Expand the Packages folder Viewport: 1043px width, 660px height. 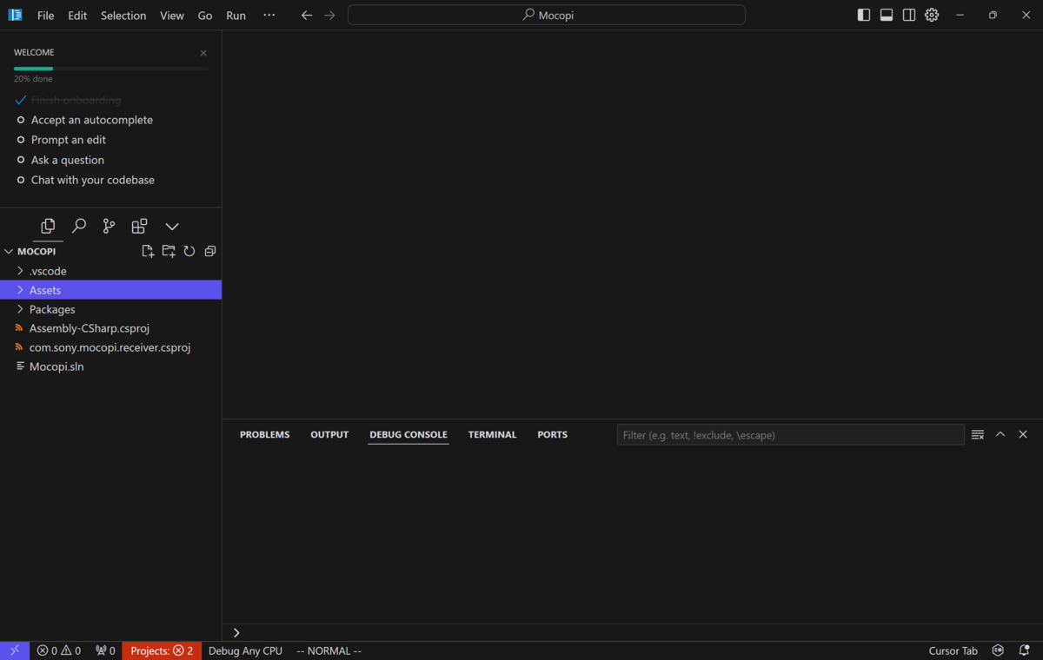tap(110, 309)
